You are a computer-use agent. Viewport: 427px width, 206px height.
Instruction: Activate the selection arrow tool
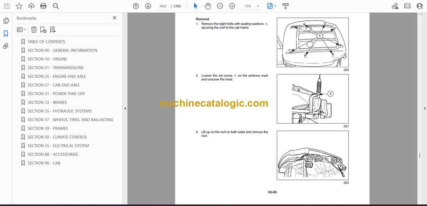(x=195, y=6)
